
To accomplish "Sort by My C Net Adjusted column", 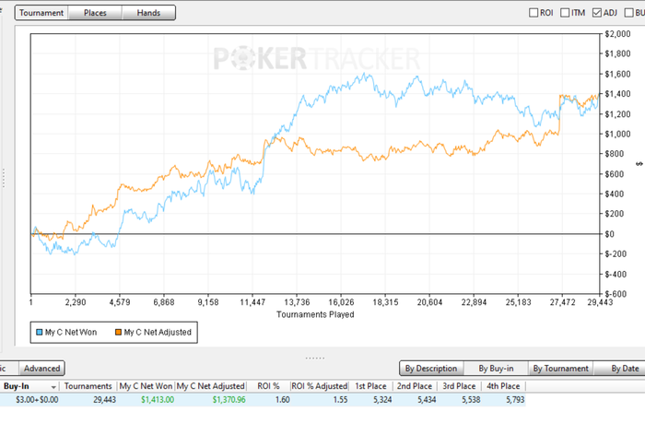I will click(211, 386).
